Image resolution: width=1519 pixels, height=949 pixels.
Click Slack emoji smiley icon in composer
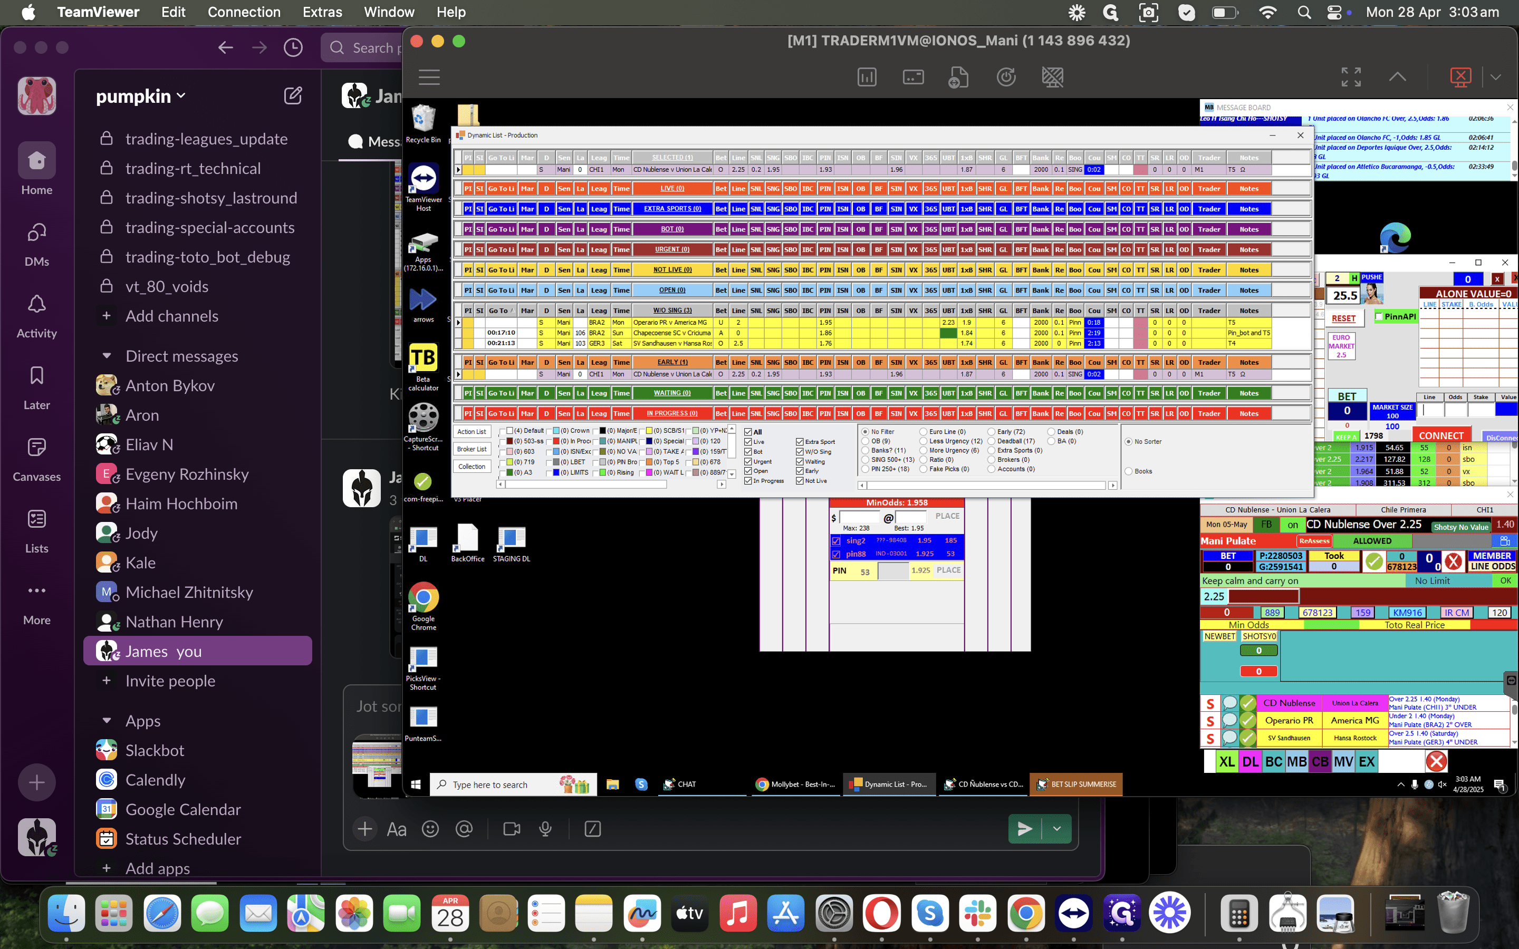pyautogui.click(x=430, y=829)
